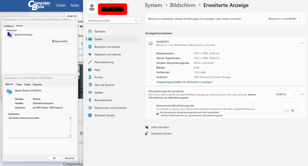Click Generic Monitor (VA24DQFS) device icon
This screenshot has height=166, width=308.
point(9,91)
